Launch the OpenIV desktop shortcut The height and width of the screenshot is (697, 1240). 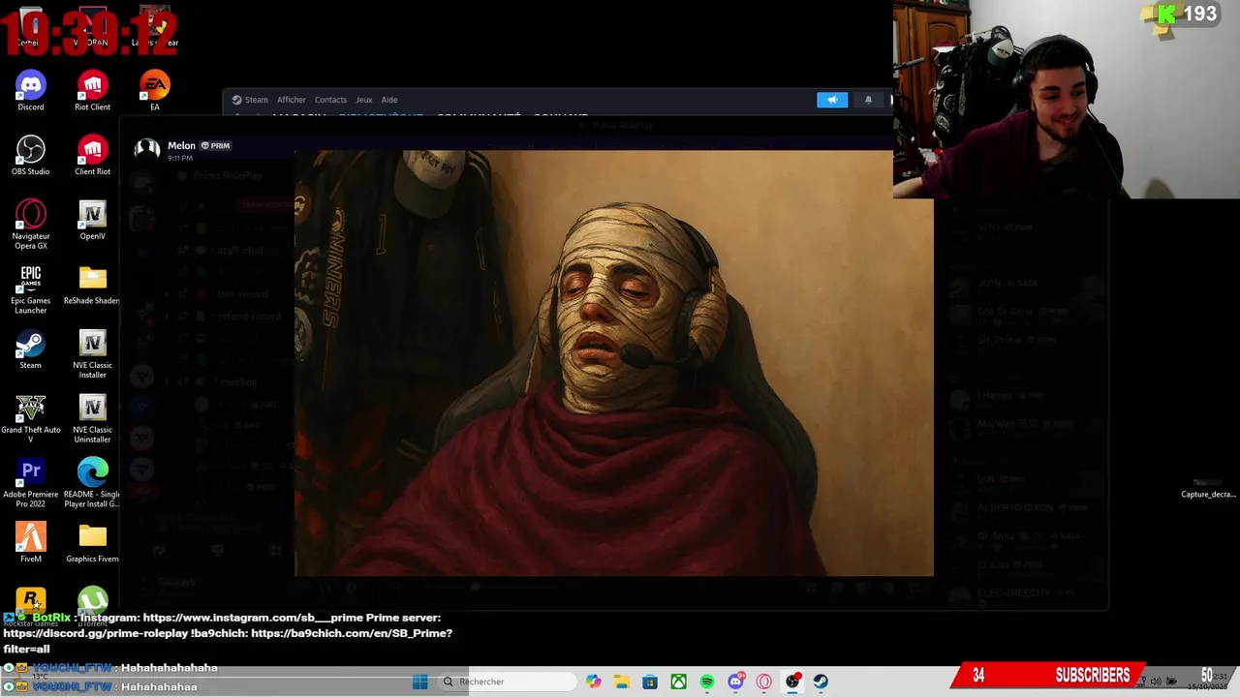coord(92,220)
